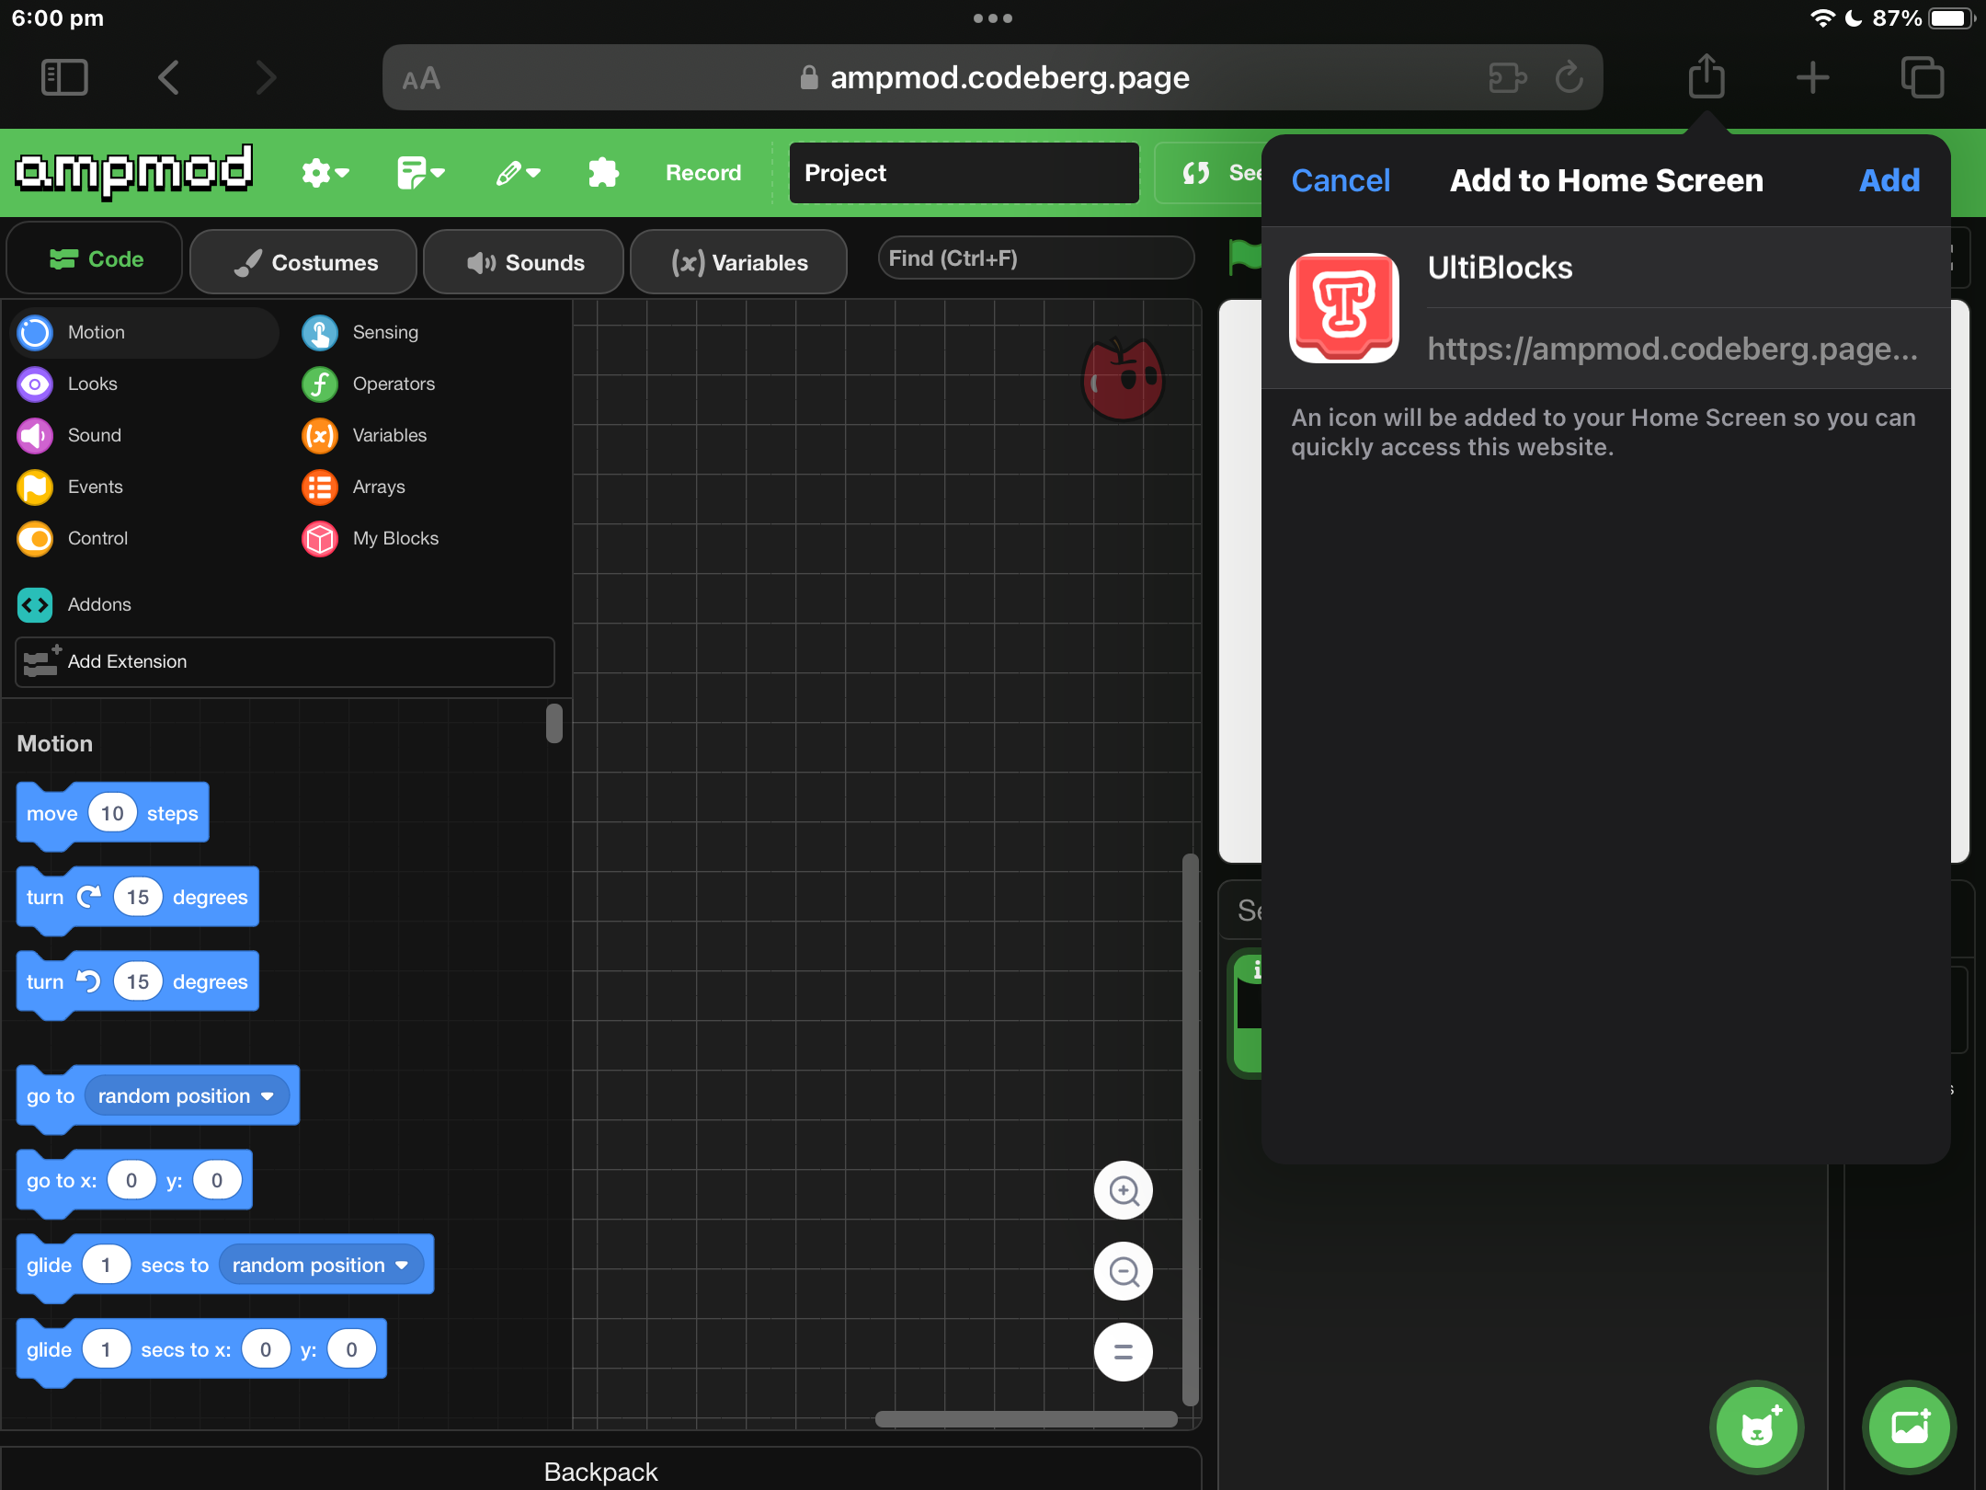This screenshot has width=1986, height=1490.
Task: Open the go to random position dropdown
Action: coord(187,1095)
